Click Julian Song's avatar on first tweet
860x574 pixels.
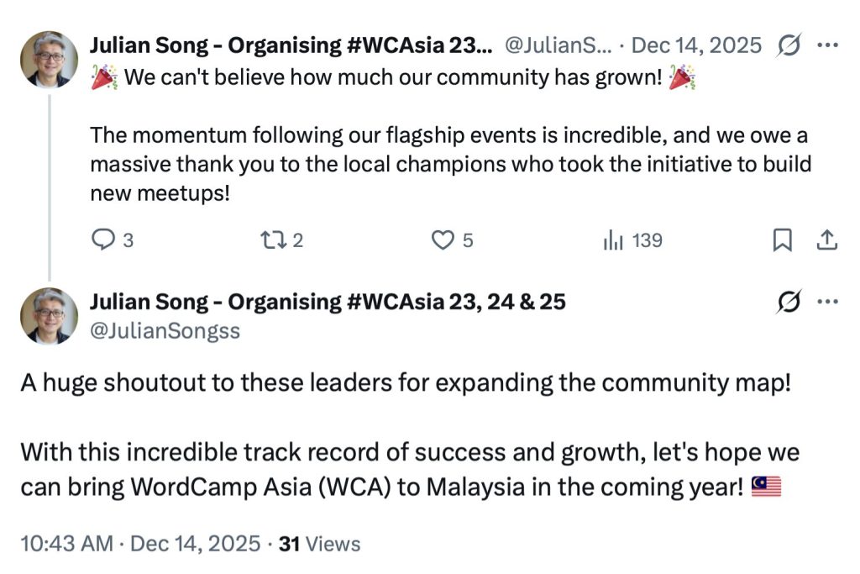pos(50,60)
